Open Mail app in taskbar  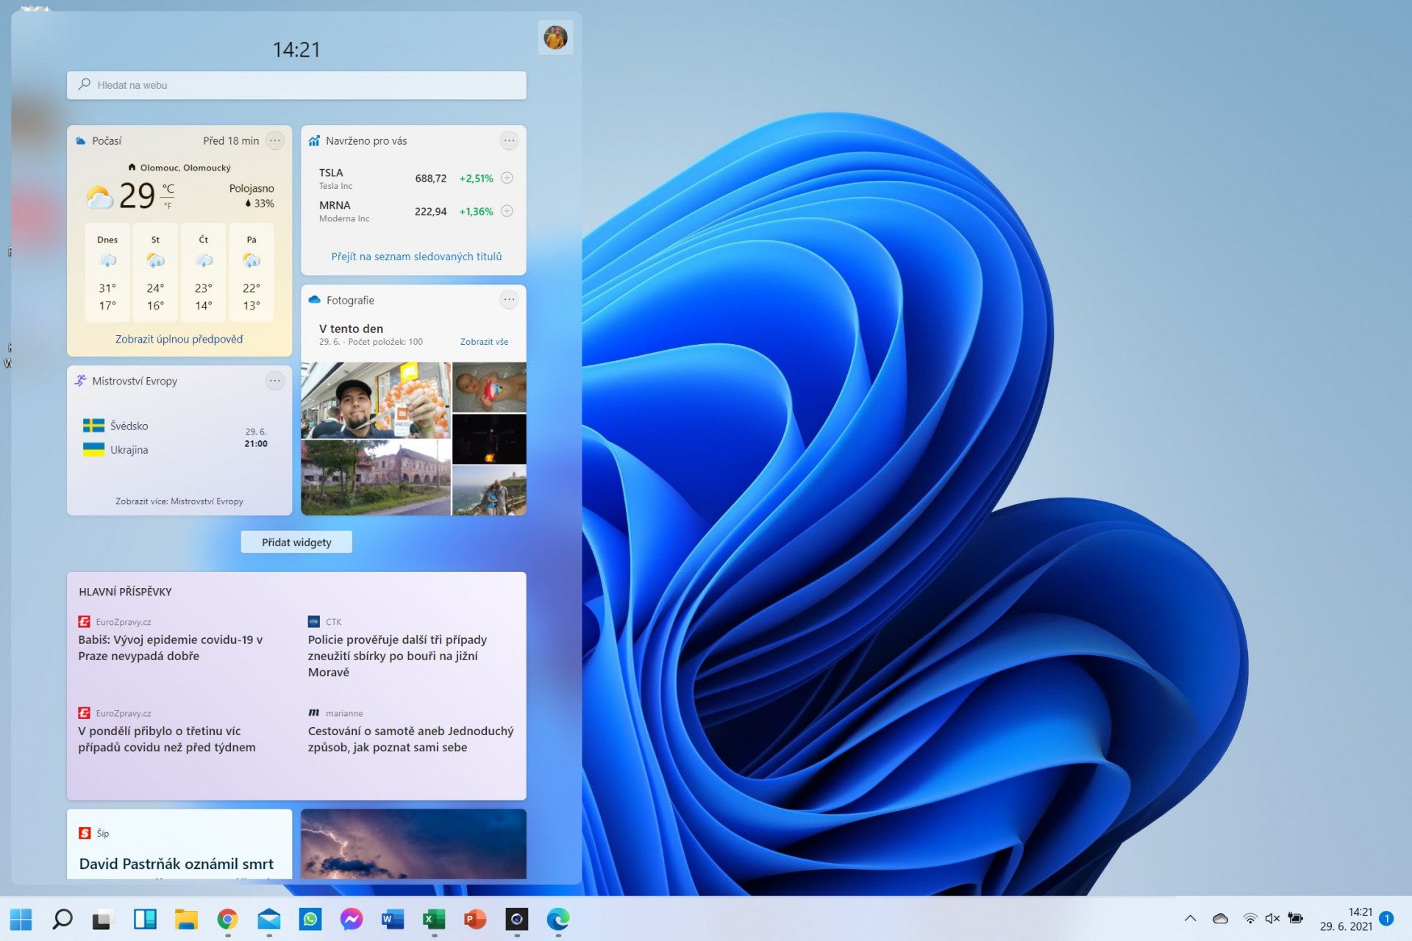269,919
